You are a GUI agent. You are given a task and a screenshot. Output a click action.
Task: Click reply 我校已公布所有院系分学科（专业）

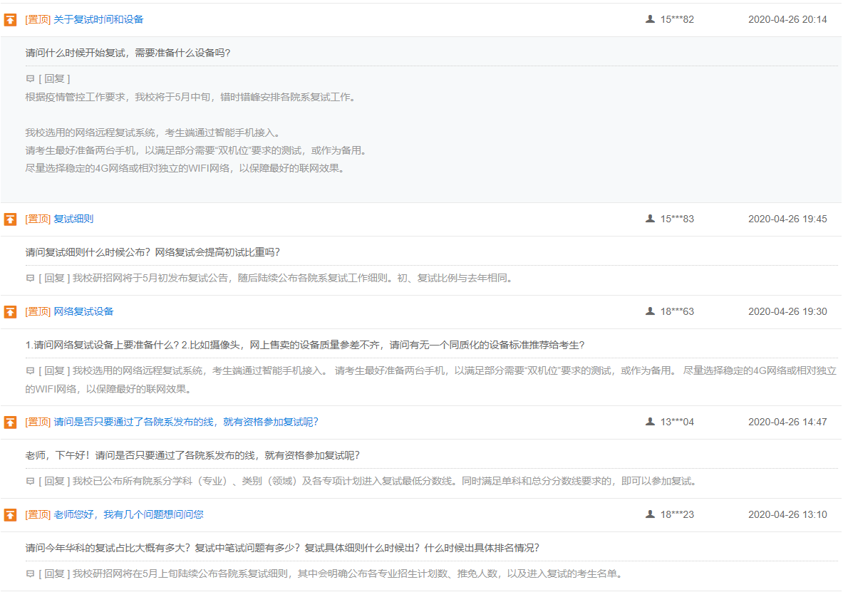(385, 482)
